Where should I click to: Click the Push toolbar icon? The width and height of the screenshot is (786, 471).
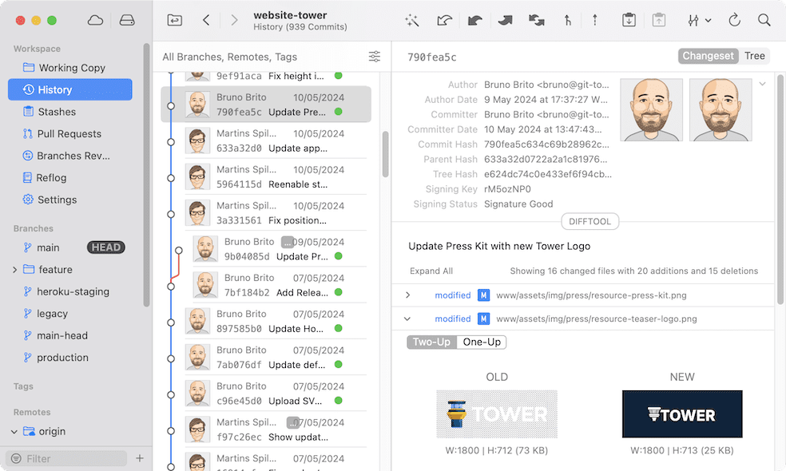pyautogui.click(x=506, y=20)
